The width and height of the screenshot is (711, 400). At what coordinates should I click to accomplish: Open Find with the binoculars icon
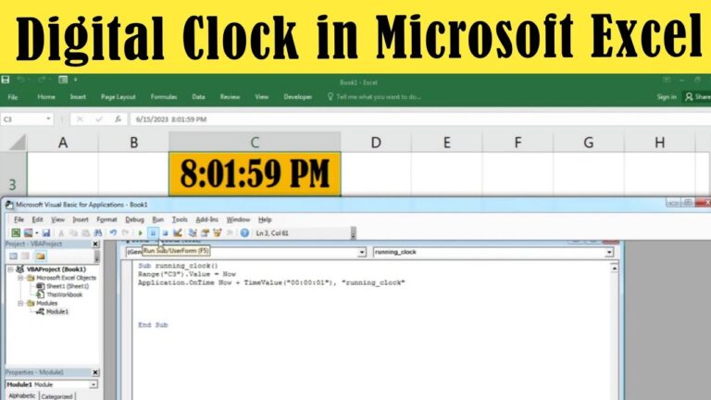click(98, 233)
